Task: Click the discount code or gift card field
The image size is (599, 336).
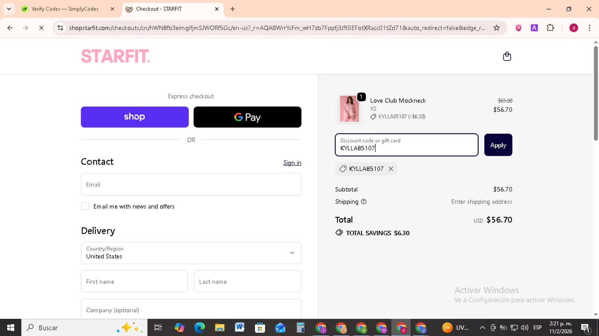Action: pos(407,145)
